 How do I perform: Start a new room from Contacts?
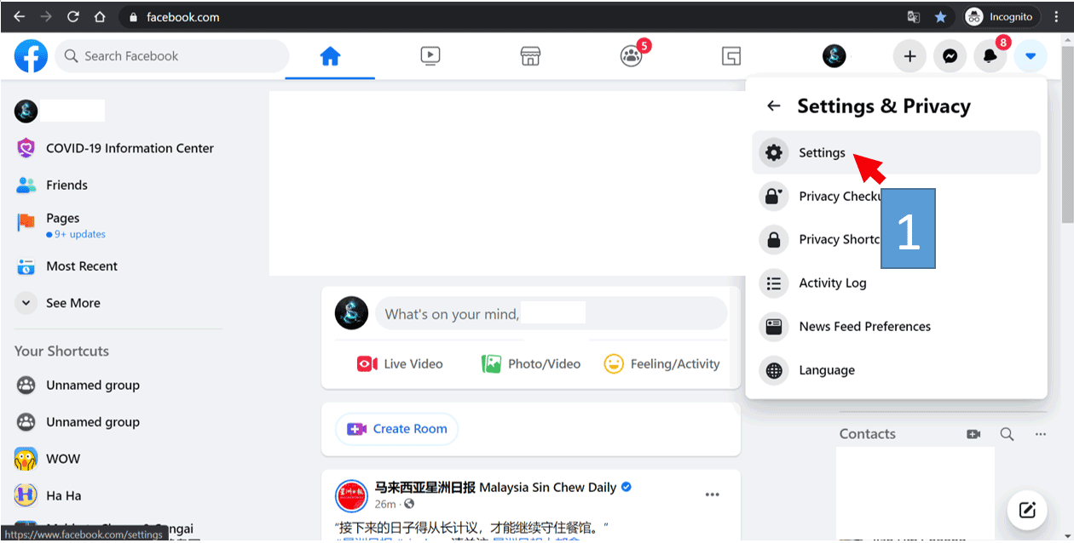click(973, 434)
